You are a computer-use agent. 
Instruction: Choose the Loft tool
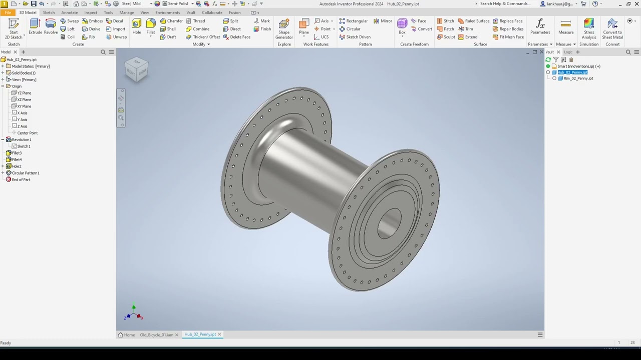click(67, 29)
